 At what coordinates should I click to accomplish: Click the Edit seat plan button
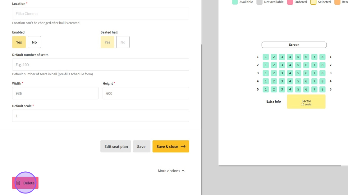pos(116,146)
